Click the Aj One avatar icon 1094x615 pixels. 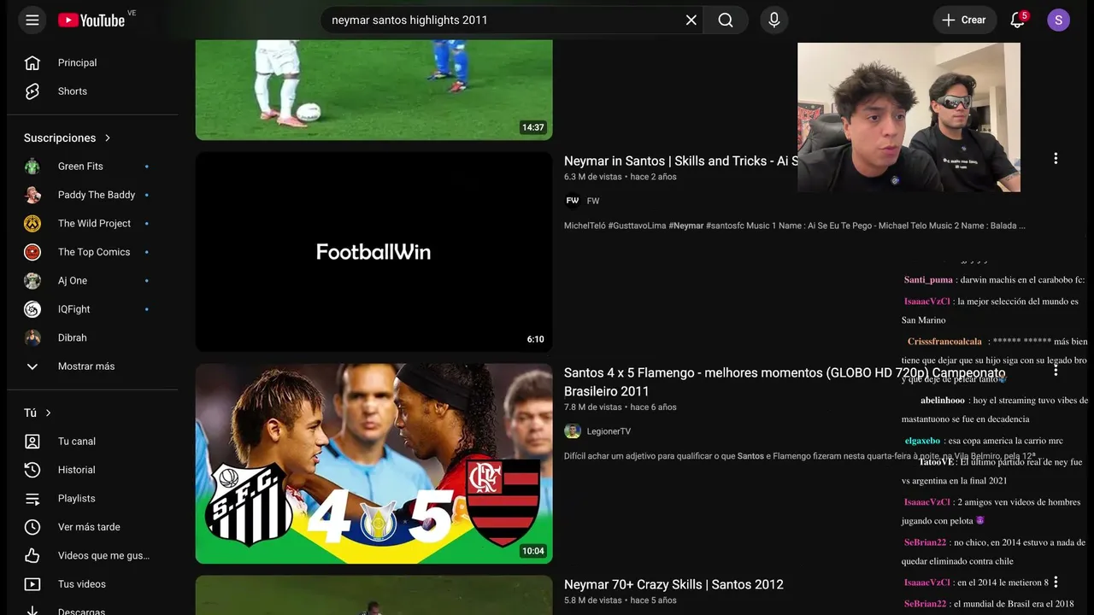point(32,280)
